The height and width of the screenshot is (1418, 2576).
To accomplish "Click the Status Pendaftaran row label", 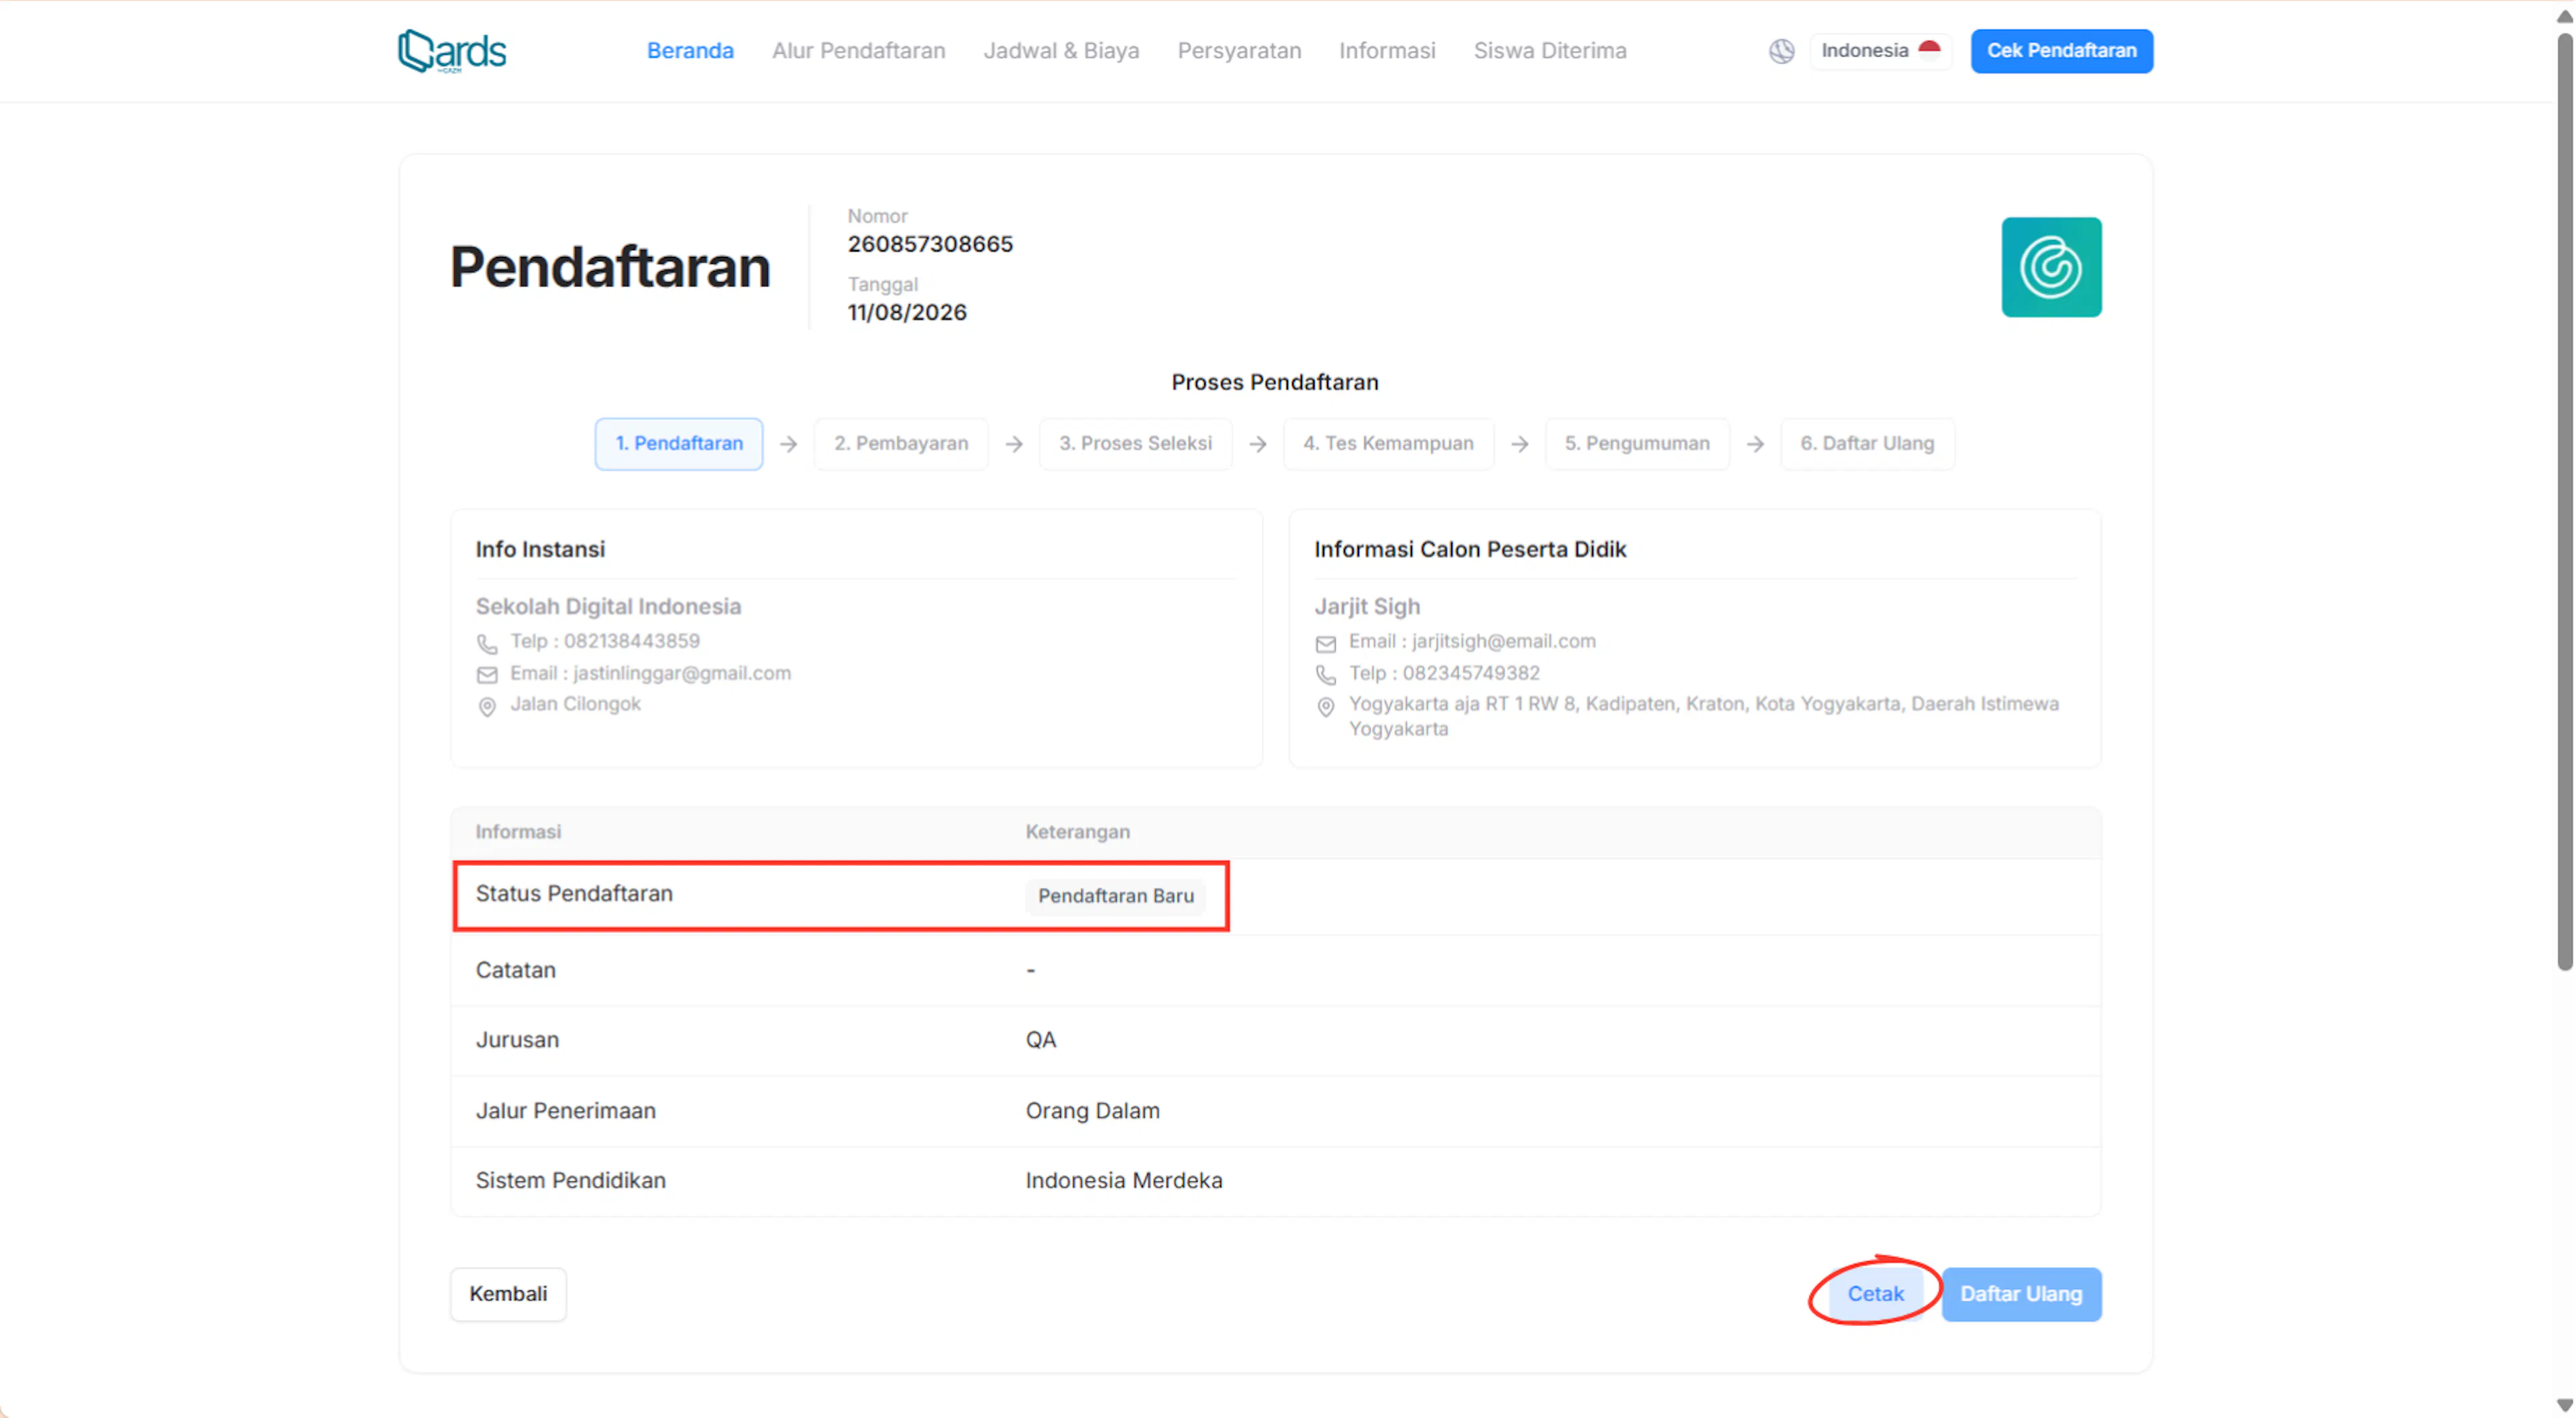I will 574,894.
